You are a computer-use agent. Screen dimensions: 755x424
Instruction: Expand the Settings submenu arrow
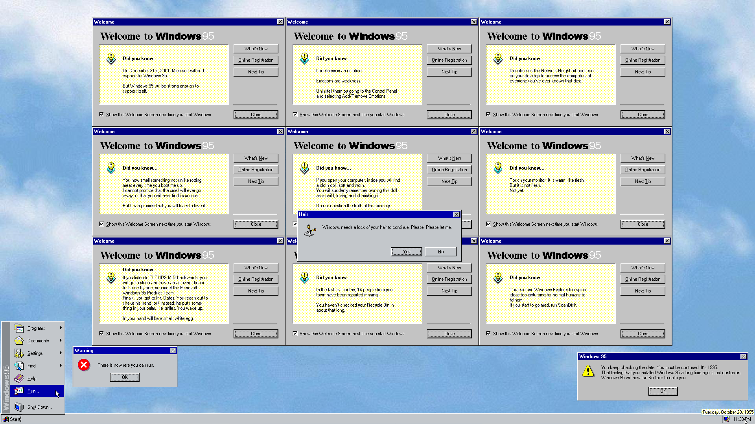point(61,353)
